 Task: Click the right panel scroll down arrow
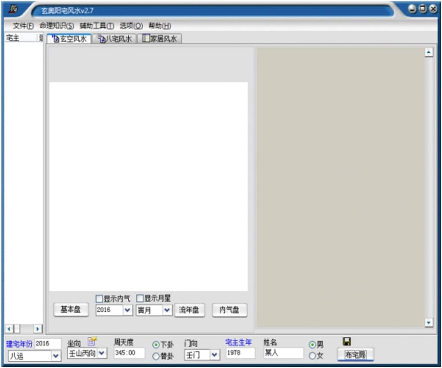pos(429,323)
